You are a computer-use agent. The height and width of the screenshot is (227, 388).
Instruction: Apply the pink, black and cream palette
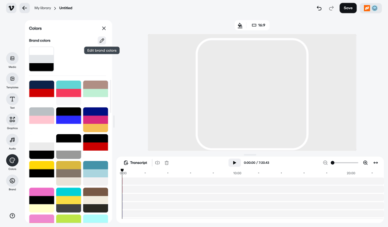(x=42, y=200)
